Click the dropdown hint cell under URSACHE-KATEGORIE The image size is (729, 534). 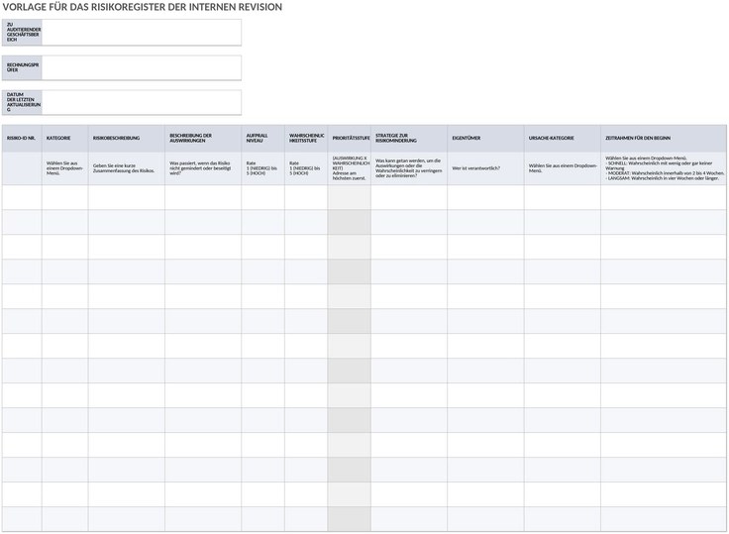click(x=562, y=168)
